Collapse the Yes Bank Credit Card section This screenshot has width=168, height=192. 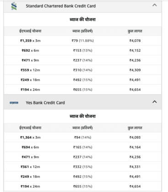[x=154, y=102]
